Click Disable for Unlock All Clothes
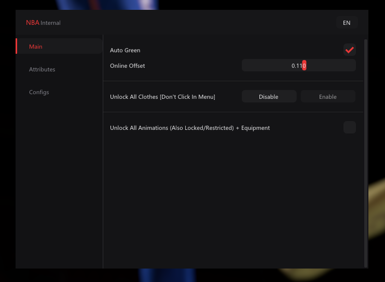385x282 pixels. [x=269, y=96]
